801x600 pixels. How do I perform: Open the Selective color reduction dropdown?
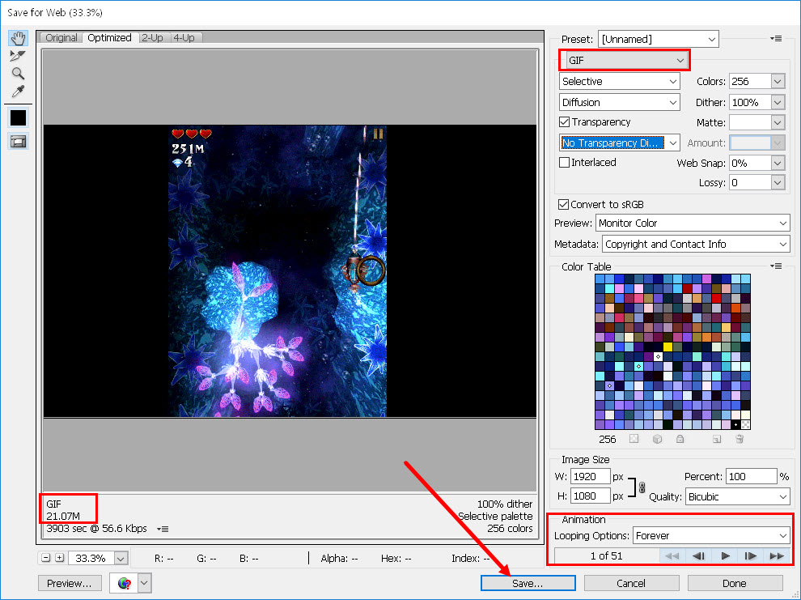point(620,81)
